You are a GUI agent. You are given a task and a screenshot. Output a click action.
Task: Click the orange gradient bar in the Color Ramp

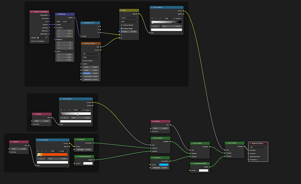pyautogui.click(x=52, y=154)
